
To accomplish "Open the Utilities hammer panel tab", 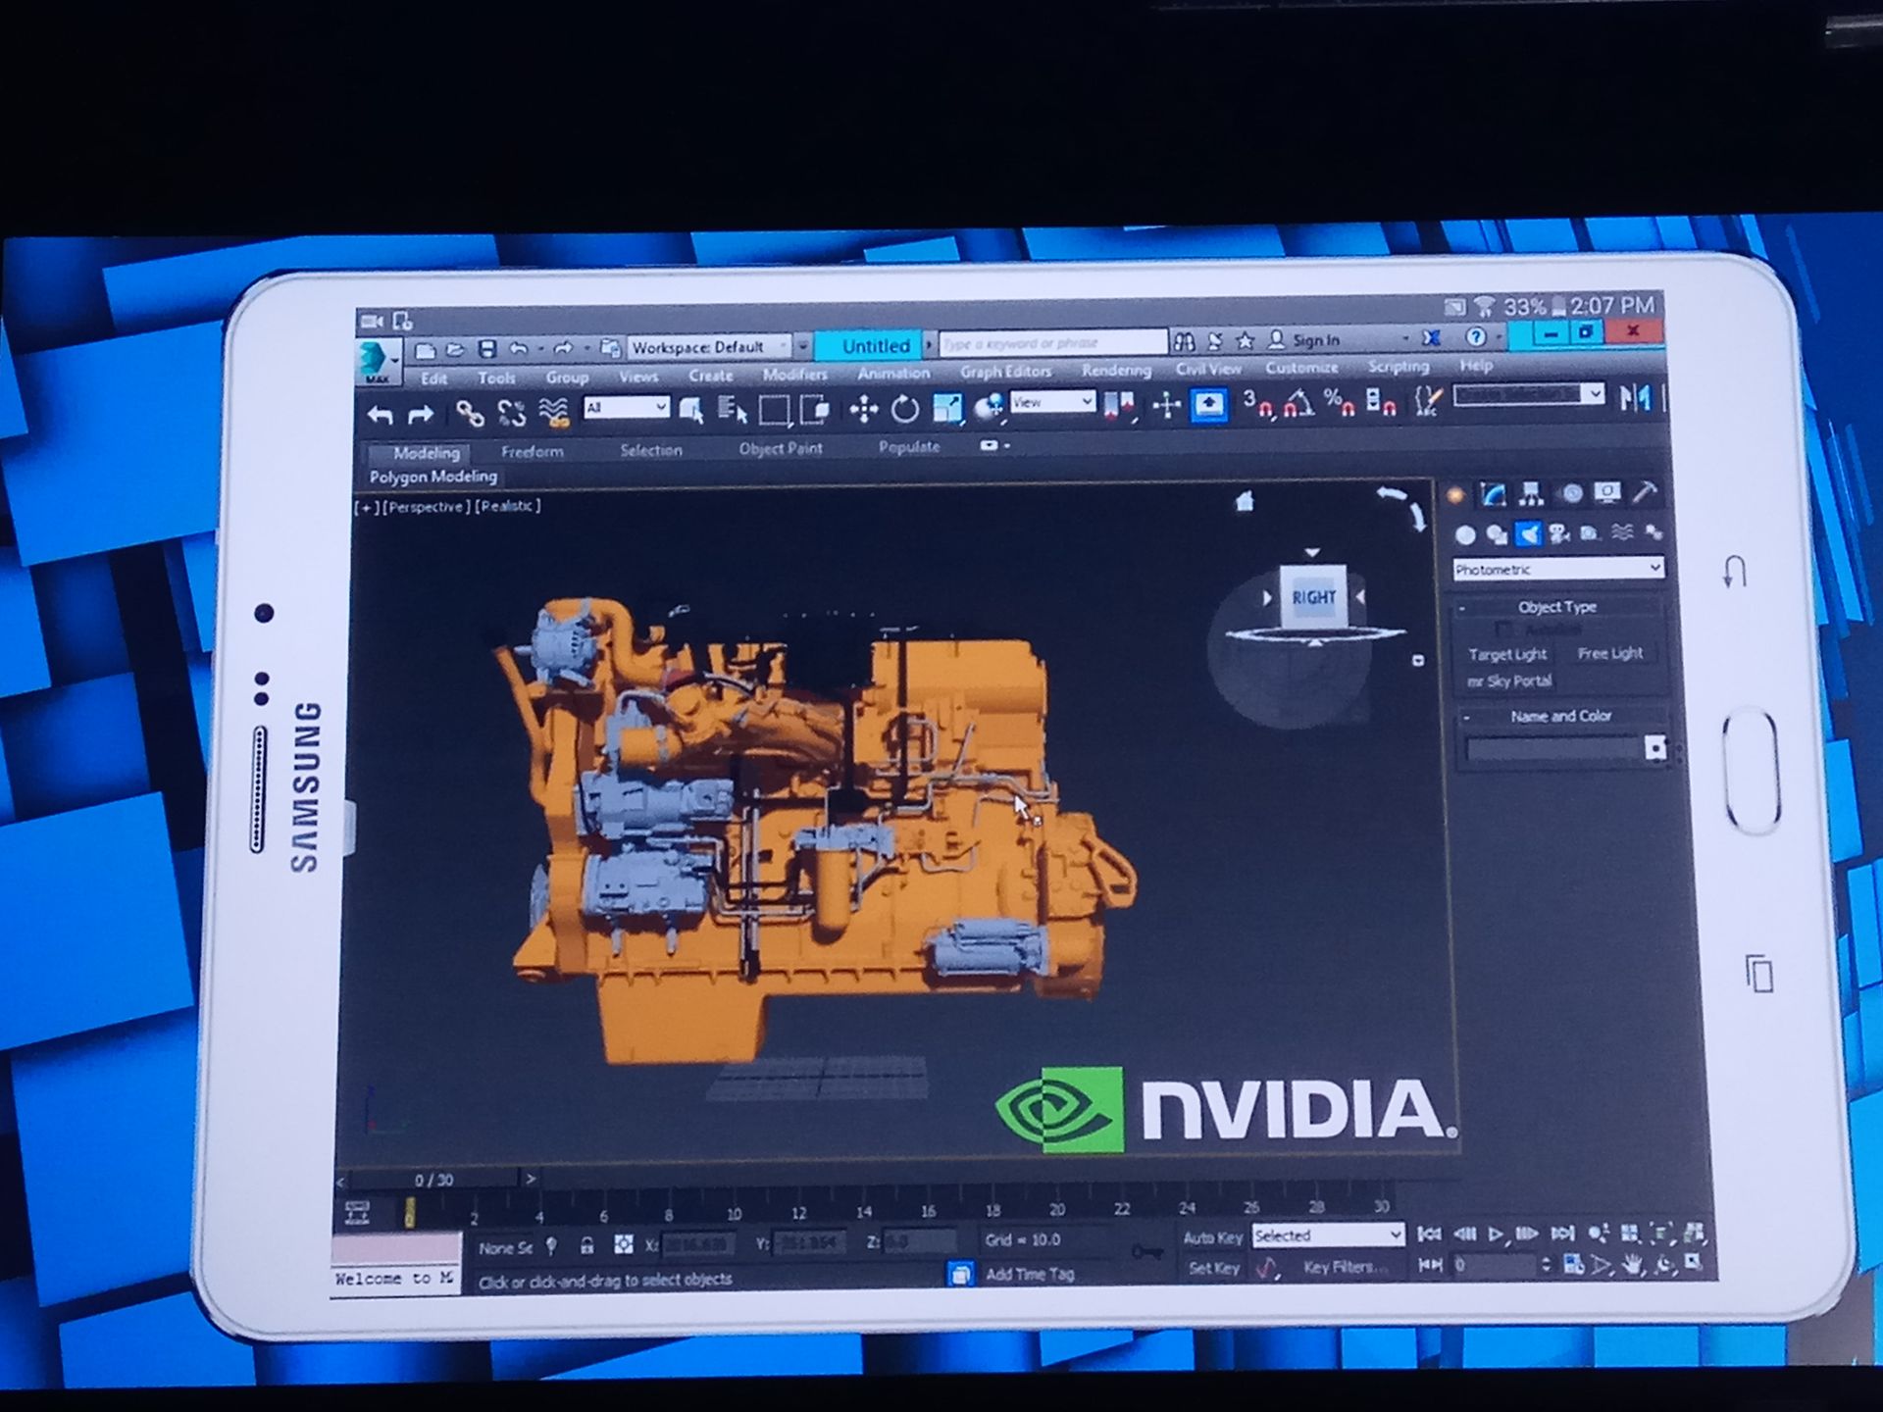I will click(1645, 491).
